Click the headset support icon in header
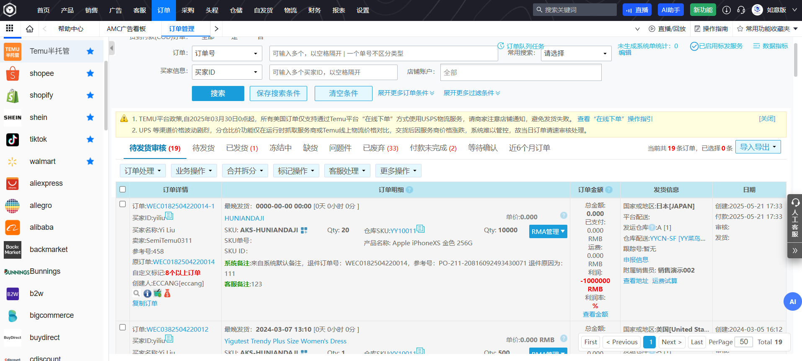This screenshot has width=802, height=361. [741, 10]
